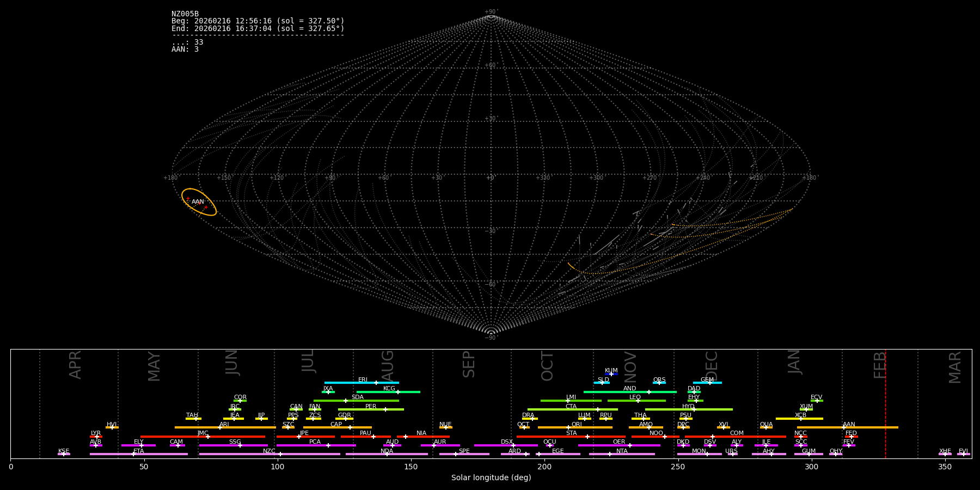Click the XUM shower label

point(806,407)
